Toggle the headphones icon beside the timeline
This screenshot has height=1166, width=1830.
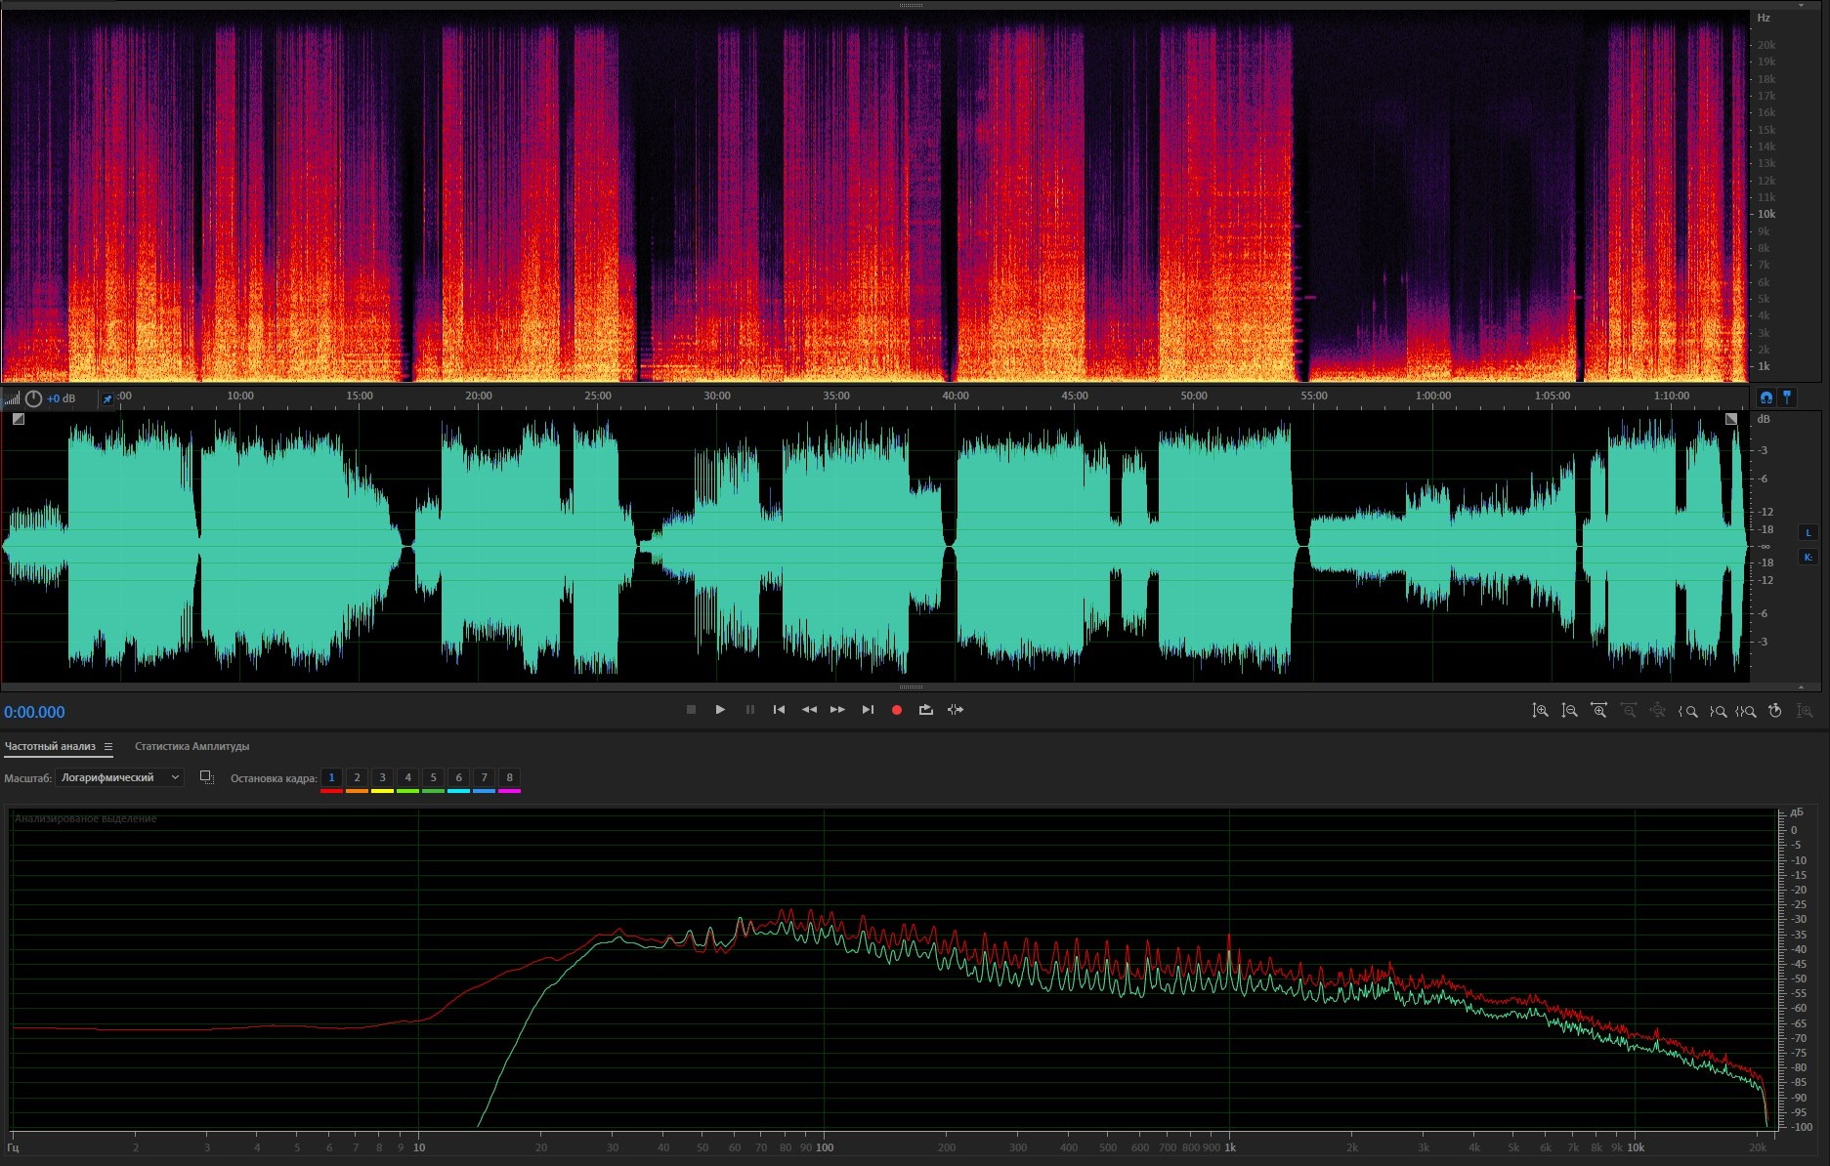tap(1766, 397)
